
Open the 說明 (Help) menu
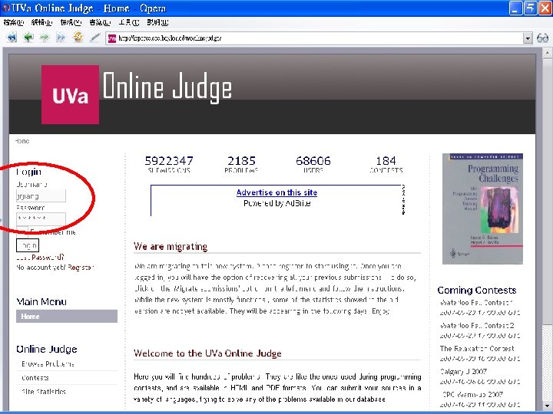pyautogui.click(x=157, y=22)
